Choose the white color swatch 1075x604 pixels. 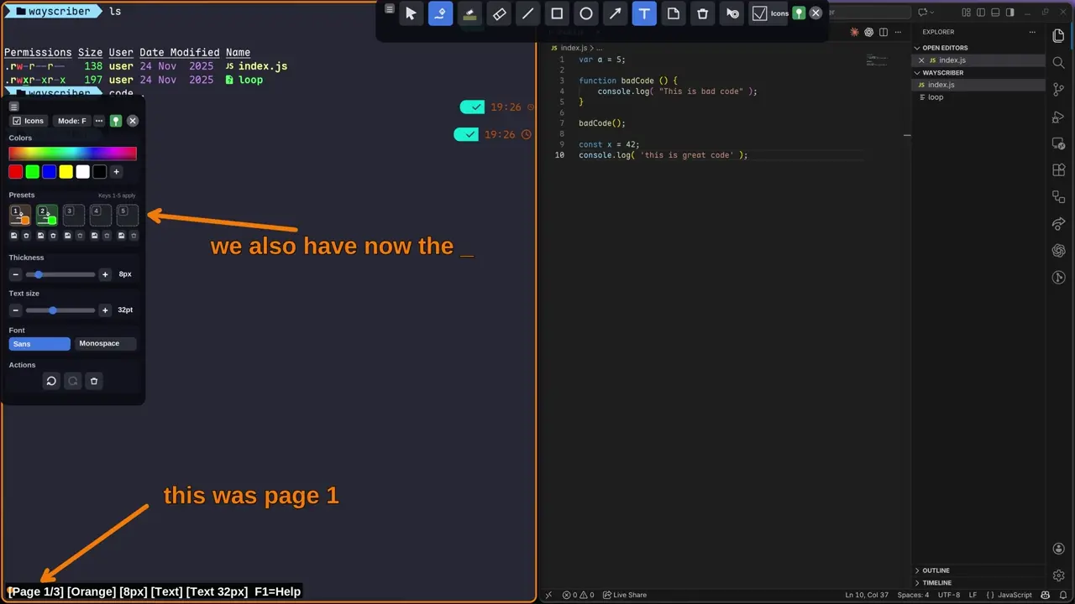click(x=82, y=172)
